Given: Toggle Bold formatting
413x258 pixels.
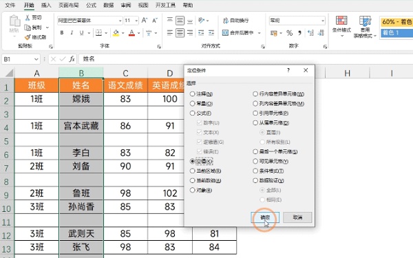Looking at the screenshot, I should (62, 32).
